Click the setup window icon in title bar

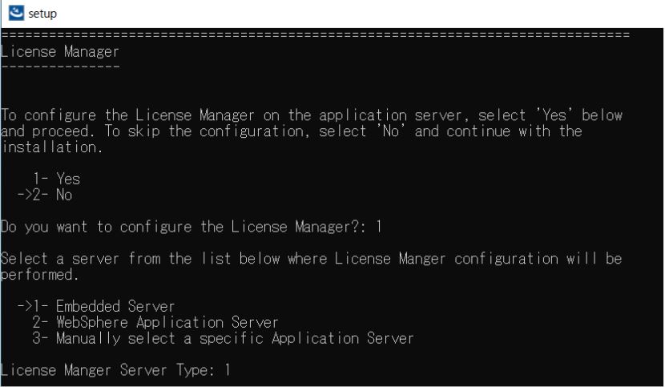pos(13,14)
